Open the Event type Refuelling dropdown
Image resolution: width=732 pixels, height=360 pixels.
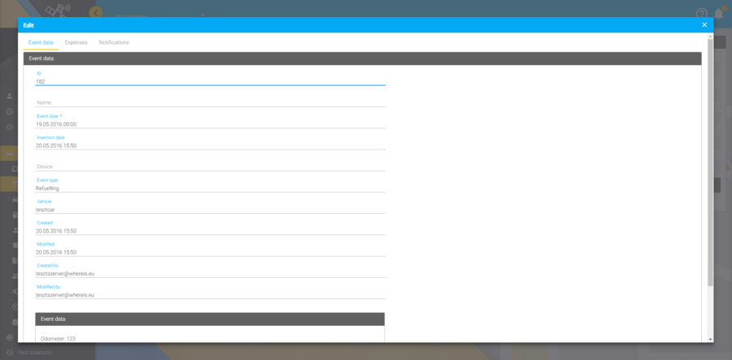point(210,188)
